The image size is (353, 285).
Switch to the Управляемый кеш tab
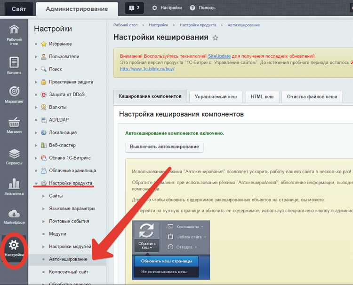(216, 97)
